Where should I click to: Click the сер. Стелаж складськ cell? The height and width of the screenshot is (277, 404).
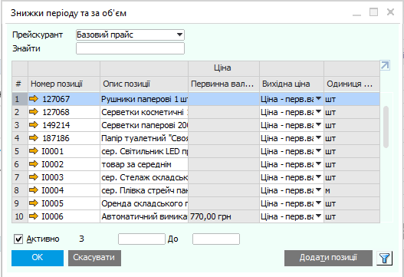144,177
